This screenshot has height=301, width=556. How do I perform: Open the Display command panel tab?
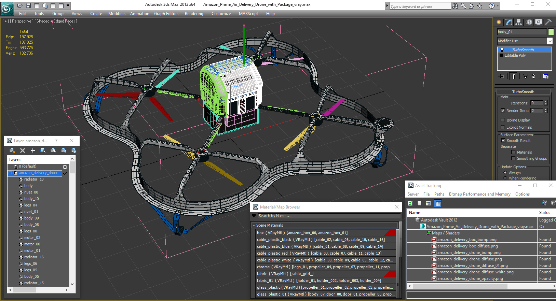539,22
